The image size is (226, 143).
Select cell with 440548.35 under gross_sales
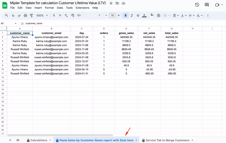[x=126, y=37]
